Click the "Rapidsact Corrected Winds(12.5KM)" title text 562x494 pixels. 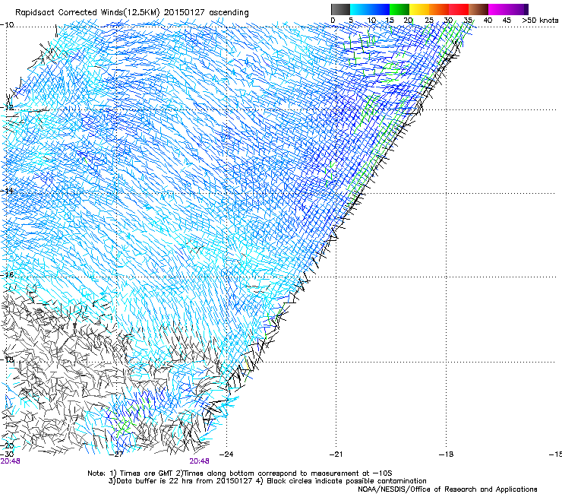pyautogui.click(x=87, y=13)
